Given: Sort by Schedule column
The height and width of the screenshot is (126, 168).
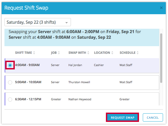Looking at the screenshot, I should pyautogui.click(x=129, y=53).
